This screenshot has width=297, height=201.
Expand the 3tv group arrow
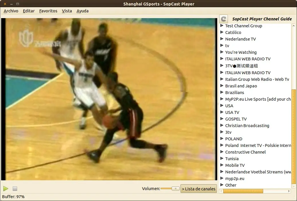(222, 132)
